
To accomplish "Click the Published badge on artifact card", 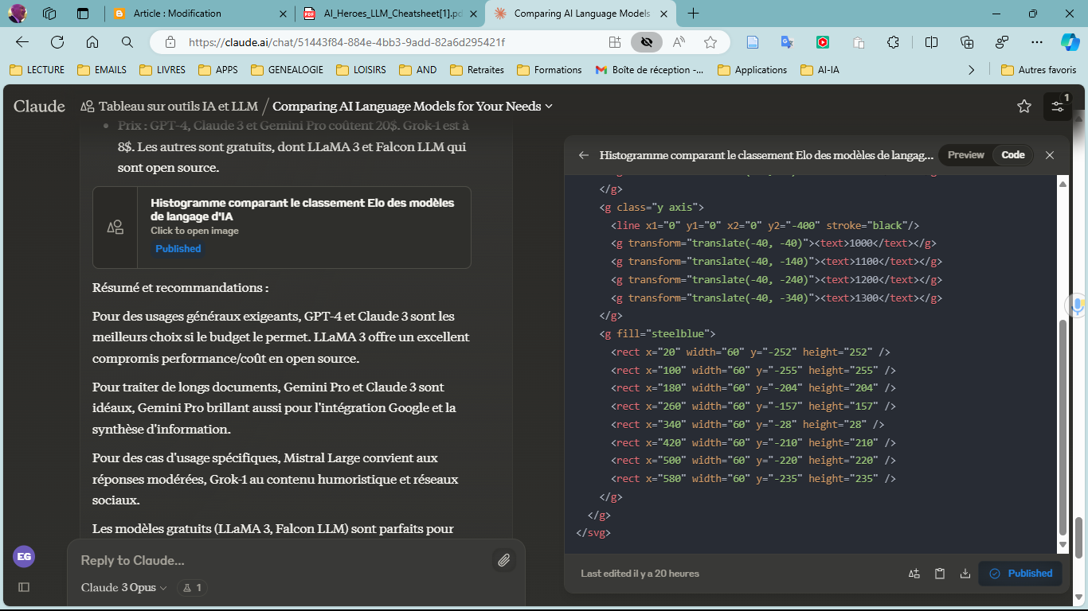I will coord(178,249).
